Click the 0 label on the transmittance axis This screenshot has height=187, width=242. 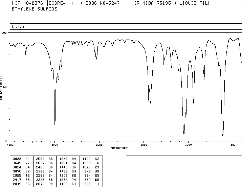pos(6,141)
